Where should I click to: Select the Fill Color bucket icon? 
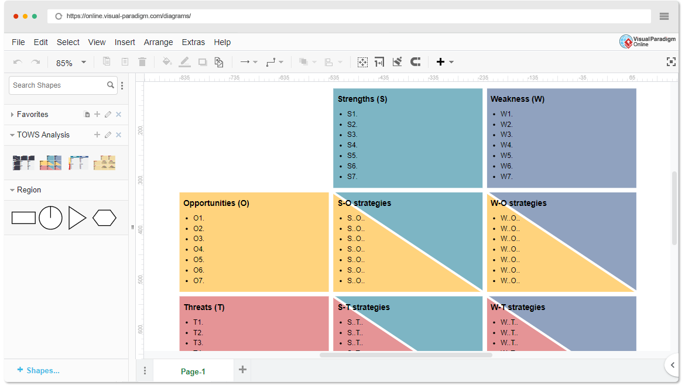click(x=166, y=61)
